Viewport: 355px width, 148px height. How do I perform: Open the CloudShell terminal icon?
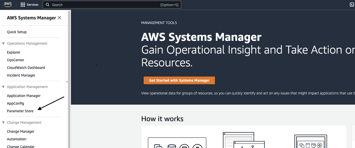coord(352,5)
